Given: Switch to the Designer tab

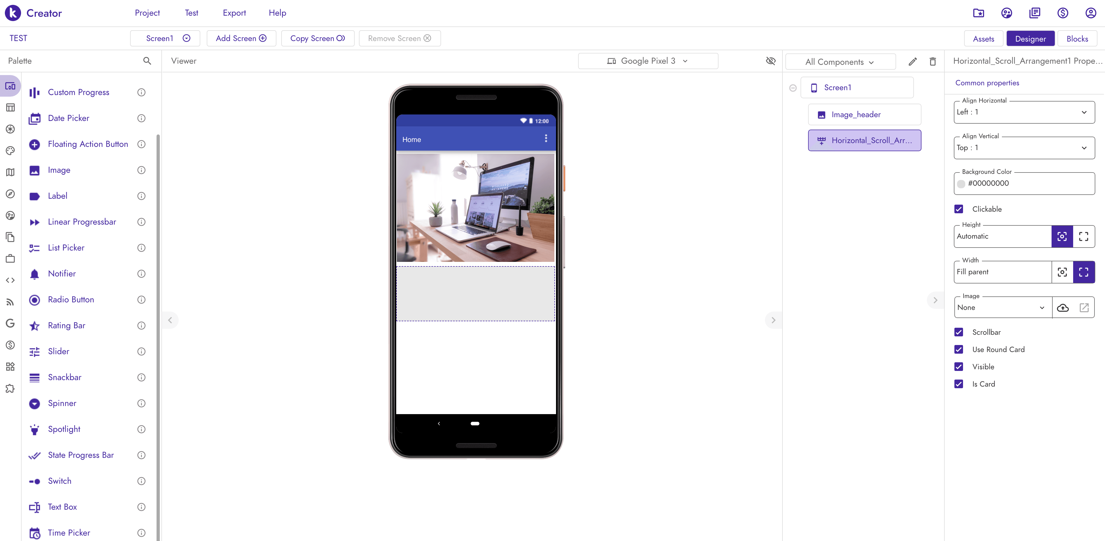Looking at the screenshot, I should pos(1030,39).
